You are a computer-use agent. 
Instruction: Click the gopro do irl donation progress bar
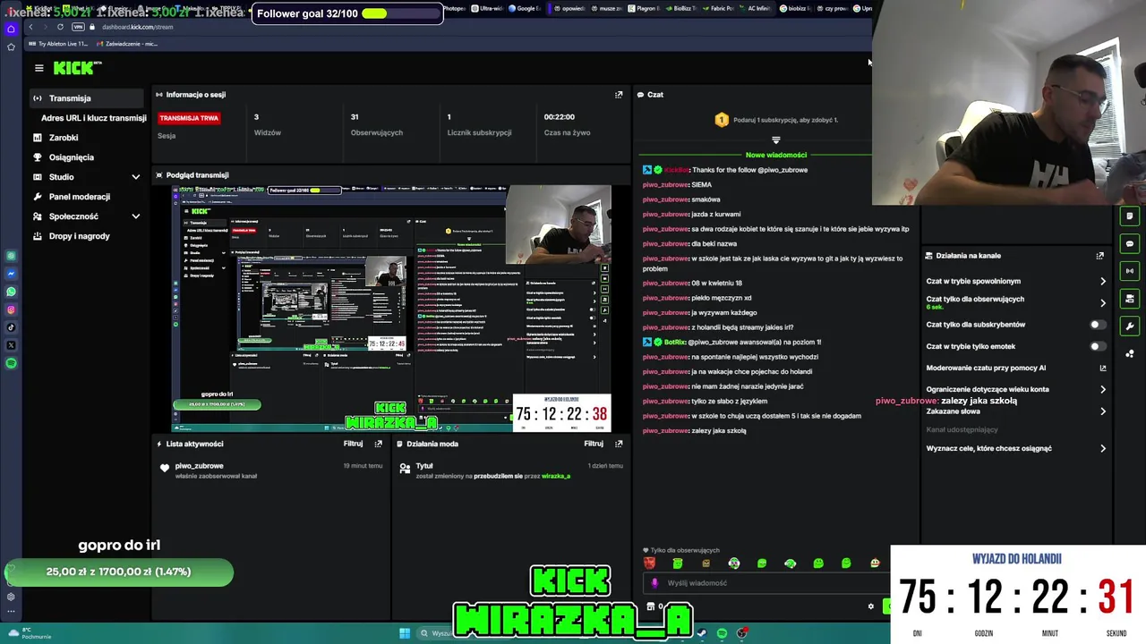tap(118, 572)
